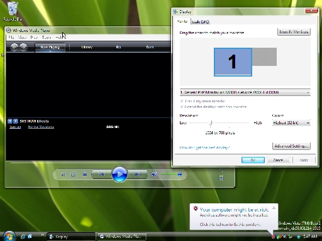Click the Windows Media Player title icon
Viewport: 322px width, 241px height.
8,30
